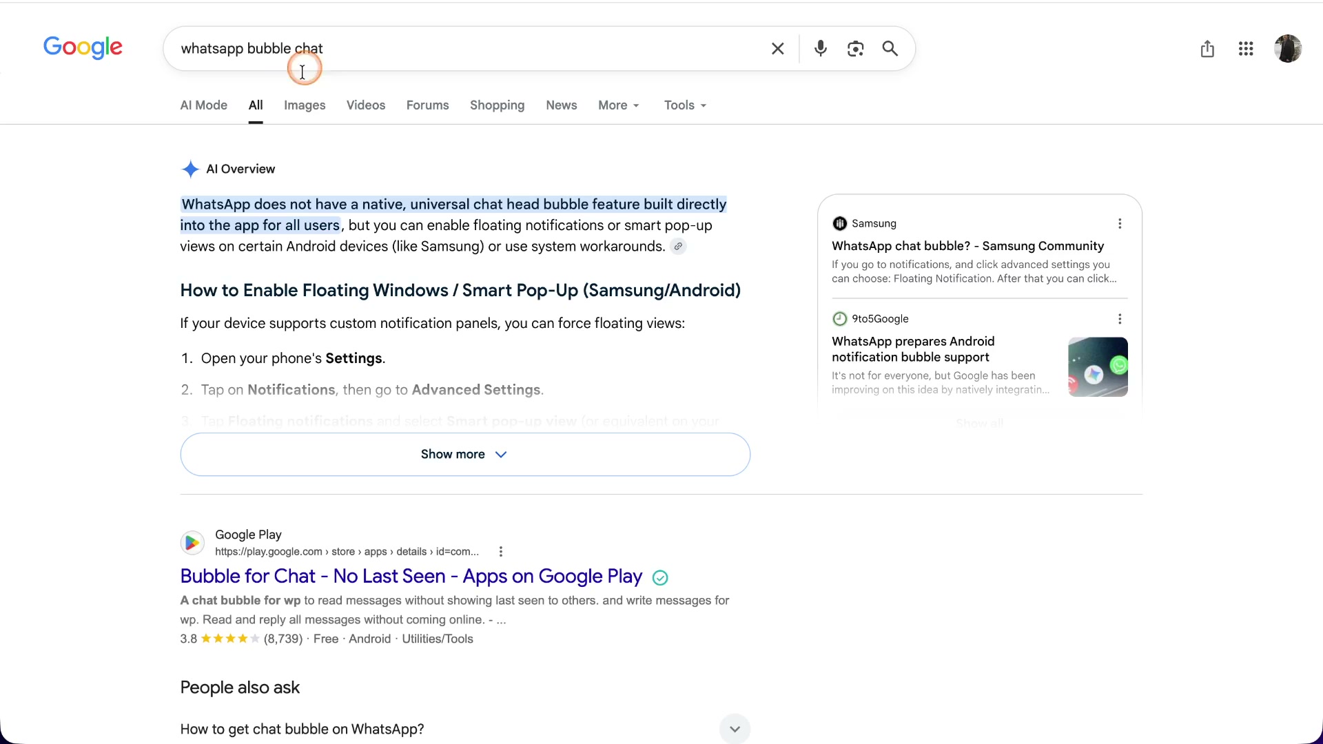Open the 9to5Google source card options menu

pyautogui.click(x=1120, y=319)
